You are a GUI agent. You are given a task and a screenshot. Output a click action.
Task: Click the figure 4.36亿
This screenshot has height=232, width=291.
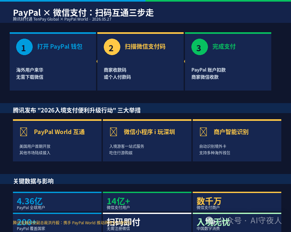coord(29,201)
